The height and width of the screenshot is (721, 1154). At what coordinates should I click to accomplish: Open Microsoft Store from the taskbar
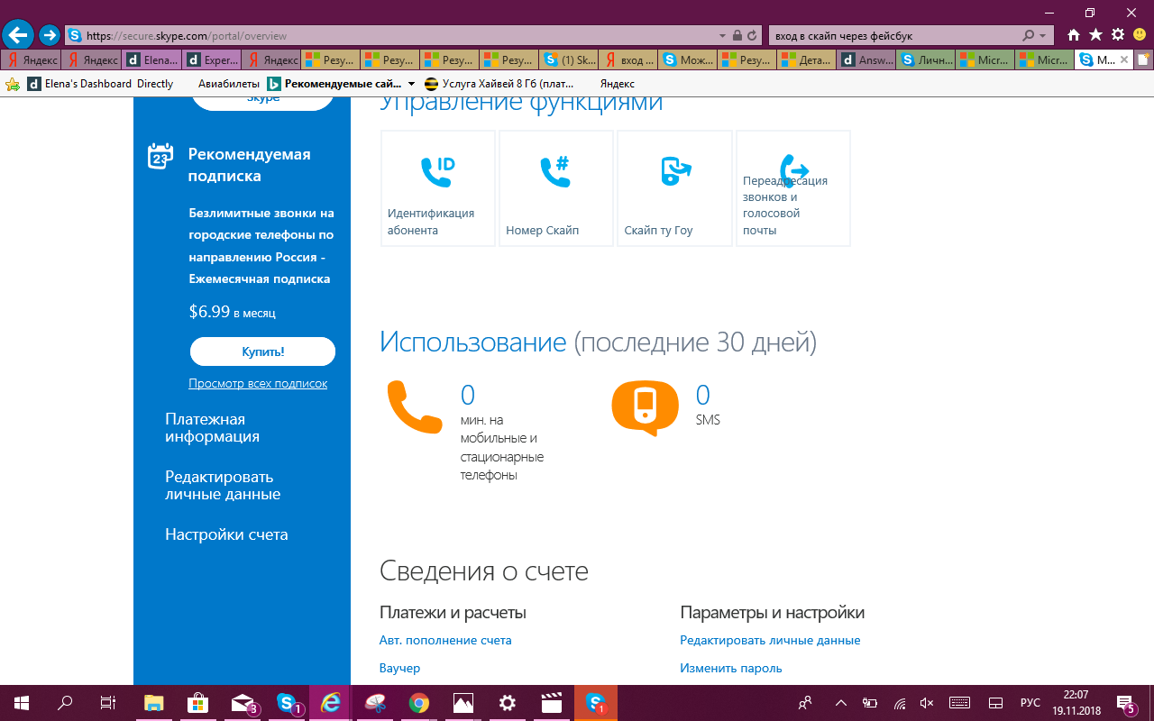tap(198, 703)
